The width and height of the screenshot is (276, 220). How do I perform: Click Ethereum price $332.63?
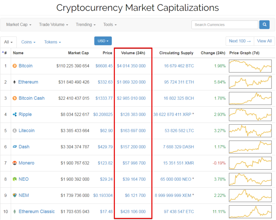[105, 82]
